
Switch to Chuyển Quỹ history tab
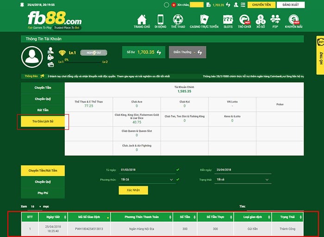(43, 182)
